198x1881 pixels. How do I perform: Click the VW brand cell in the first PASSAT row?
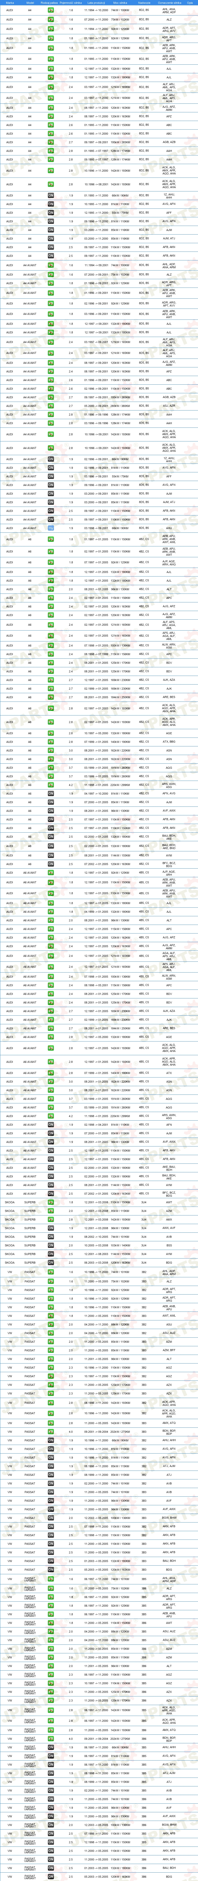(9, 1271)
